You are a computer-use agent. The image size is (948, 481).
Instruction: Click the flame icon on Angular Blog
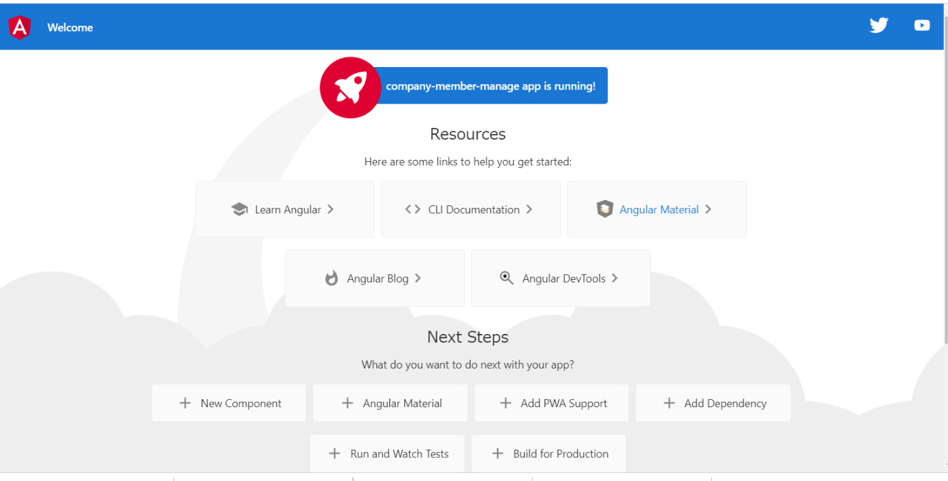(331, 278)
